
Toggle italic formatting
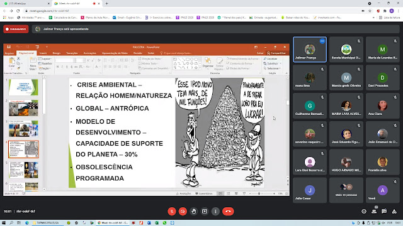62,67
